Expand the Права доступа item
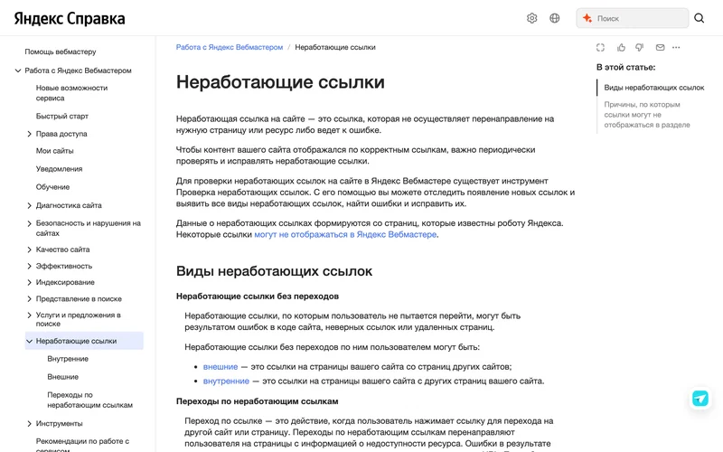Screen dimensions: 723x452 coord(30,134)
